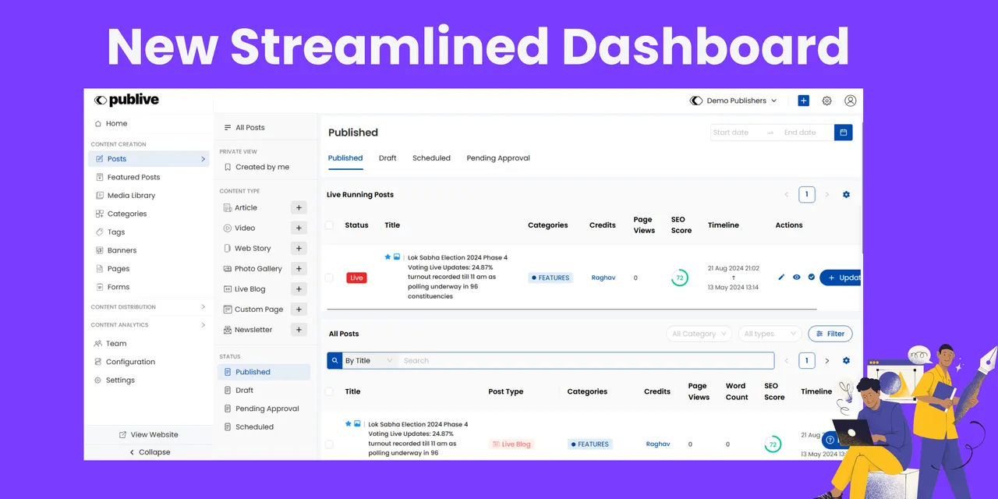Click the SEO score 72 ring in live row

679,278
